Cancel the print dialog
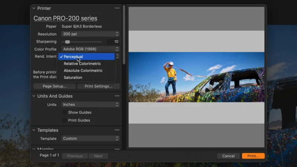 (228, 156)
